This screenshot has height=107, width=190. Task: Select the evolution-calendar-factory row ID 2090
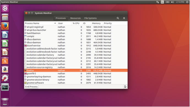(76, 55)
